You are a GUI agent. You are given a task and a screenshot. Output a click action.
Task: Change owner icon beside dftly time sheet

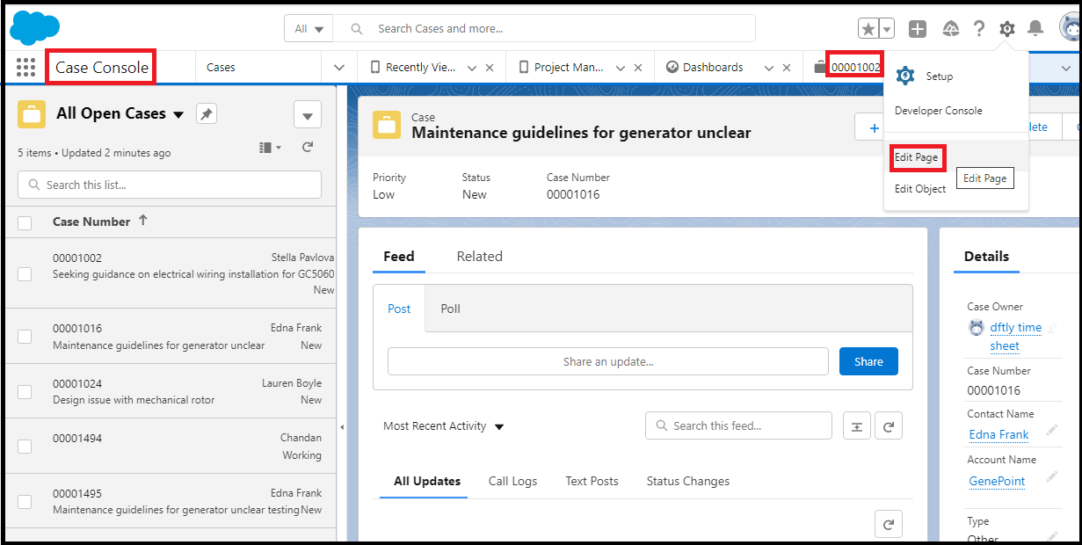(1051, 328)
